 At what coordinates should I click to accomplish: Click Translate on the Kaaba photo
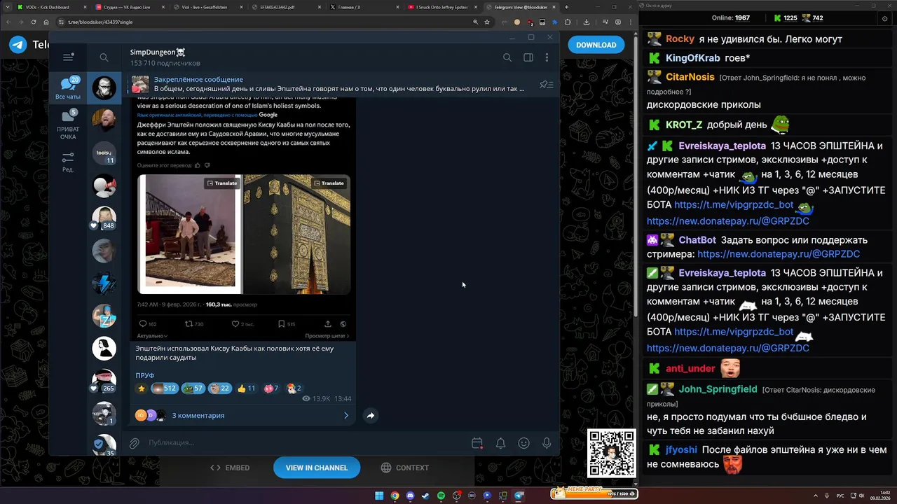[x=329, y=183]
